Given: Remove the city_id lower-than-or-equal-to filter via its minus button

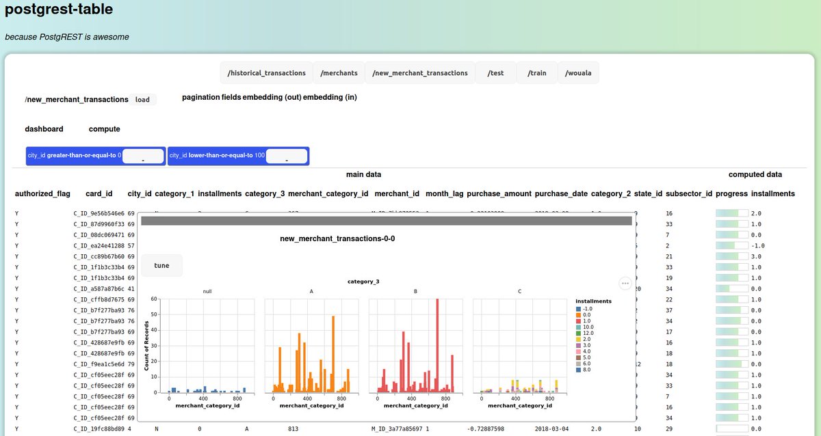Looking at the screenshot, I should [x=286, y=156].
